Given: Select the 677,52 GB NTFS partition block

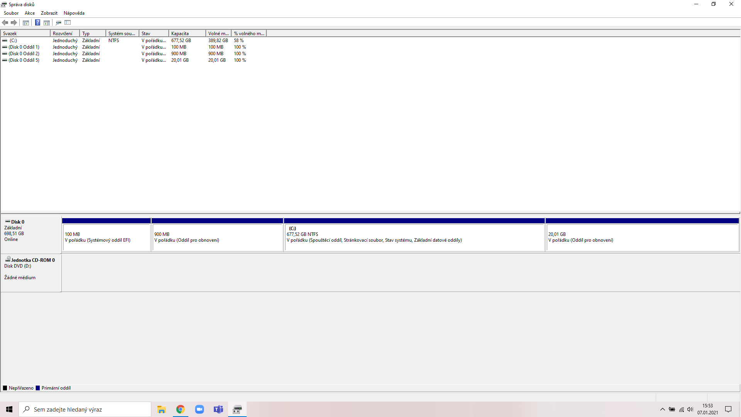Looking at the screenshot, I should pyautogui.click(x=414, y=237).
